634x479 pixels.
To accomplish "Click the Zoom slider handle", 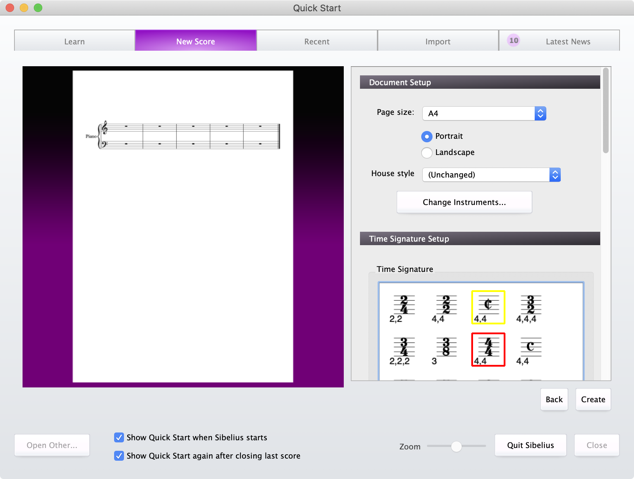I will 456,447.
